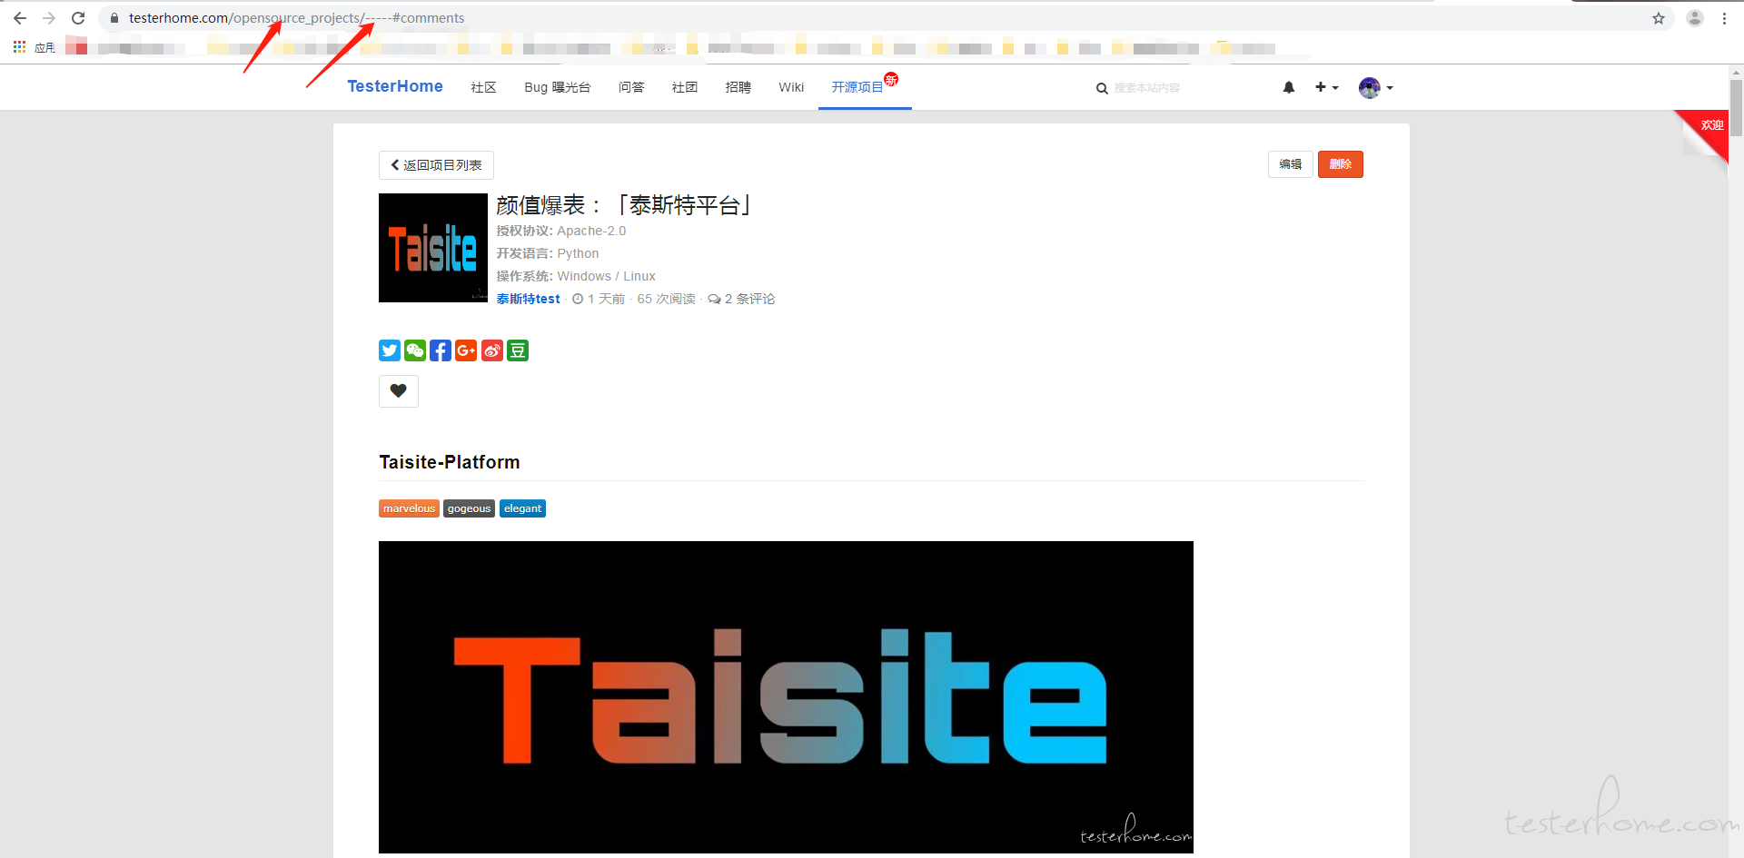Click the page vertical scrollbar thumb
The height and width of the screenshot is (858, 1744).
(1736, 107)
